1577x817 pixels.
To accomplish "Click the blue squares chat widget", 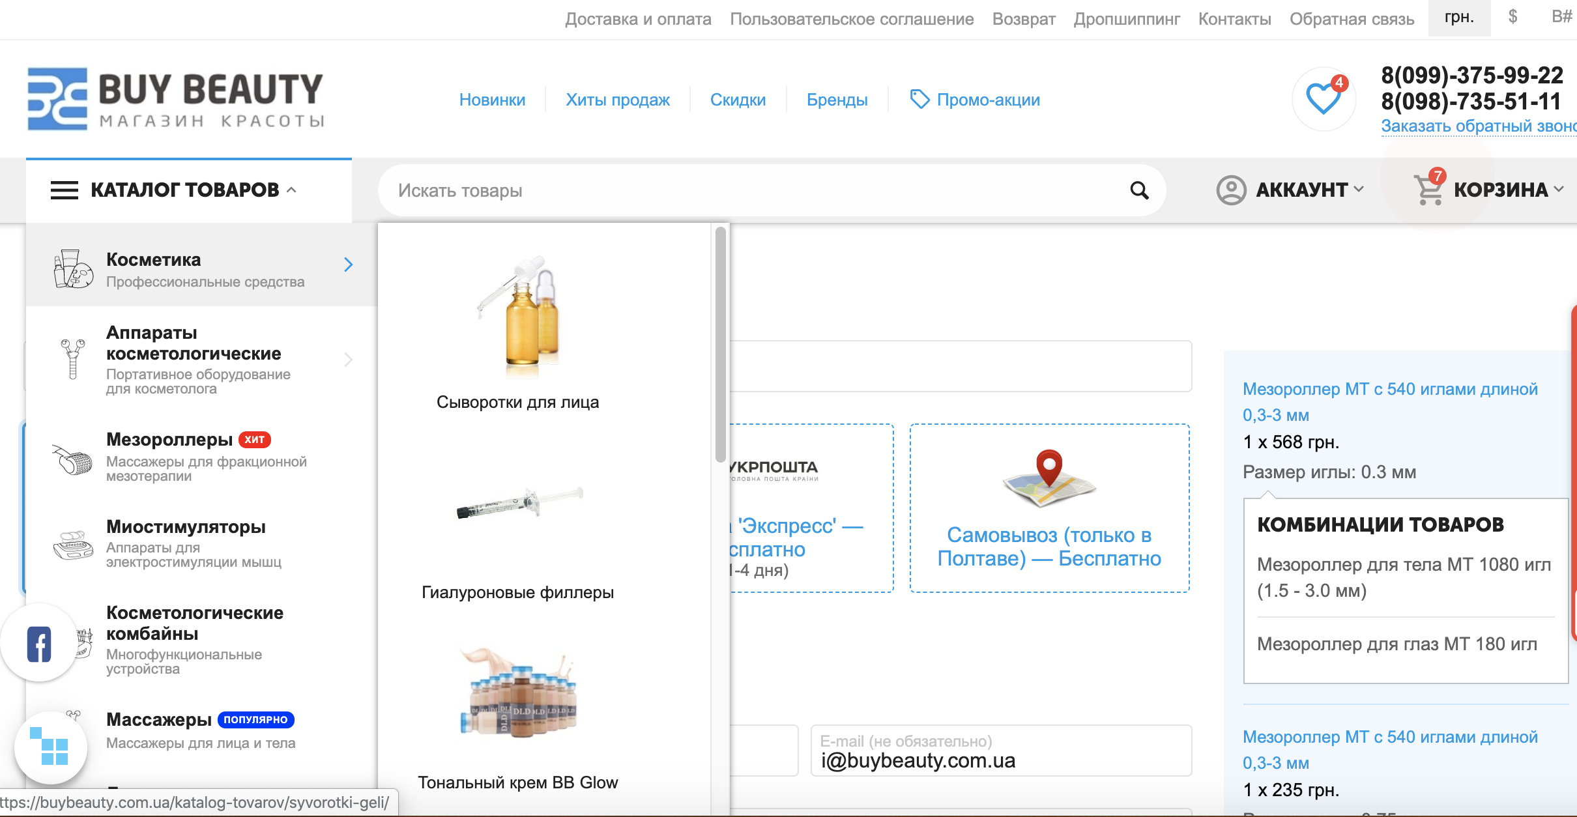I will 50,747.
